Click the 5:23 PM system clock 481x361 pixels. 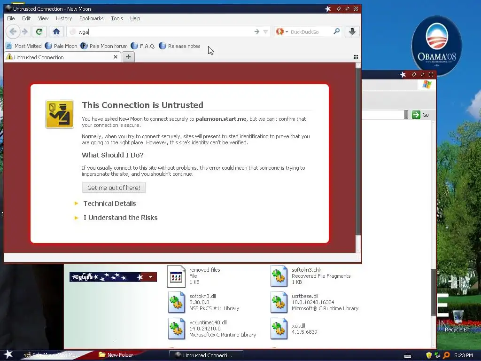464,355
